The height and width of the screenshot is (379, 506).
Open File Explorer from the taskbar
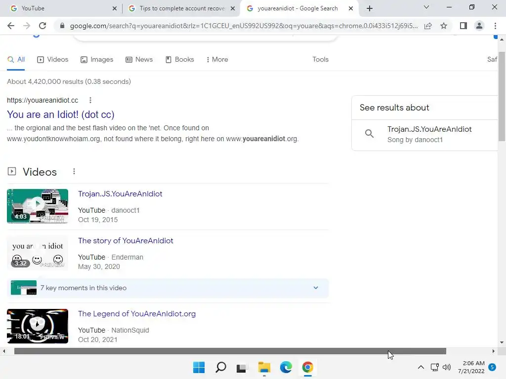[x=264, y=367]
